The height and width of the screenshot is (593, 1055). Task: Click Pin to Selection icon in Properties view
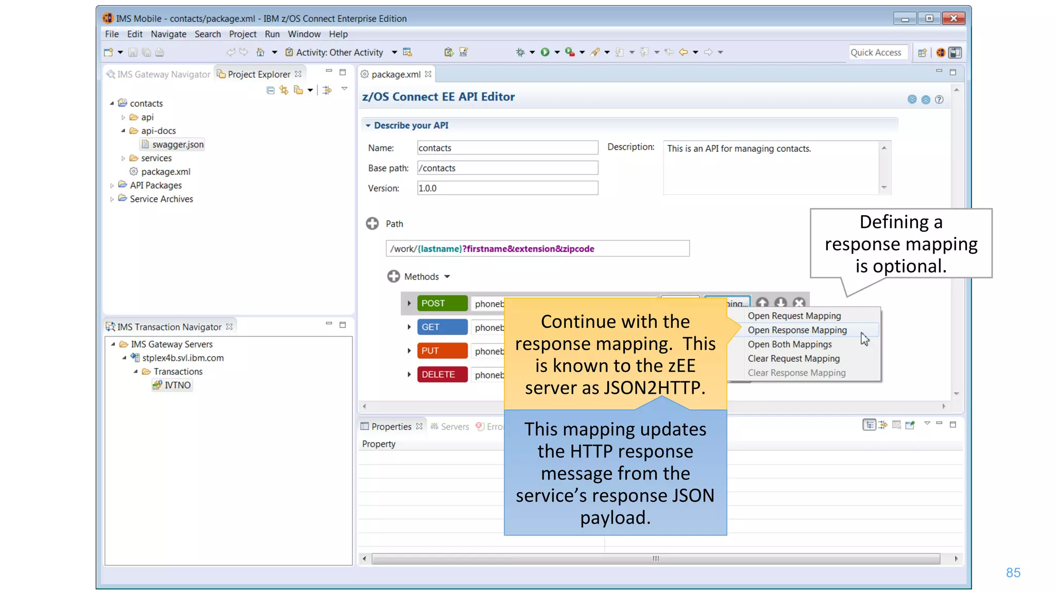pyautogui.click(x=910, y=425)
